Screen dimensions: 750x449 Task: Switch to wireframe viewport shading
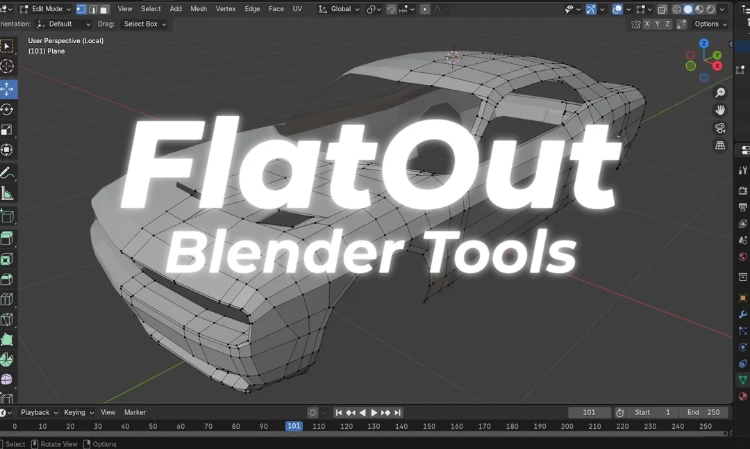pos(676,9)
